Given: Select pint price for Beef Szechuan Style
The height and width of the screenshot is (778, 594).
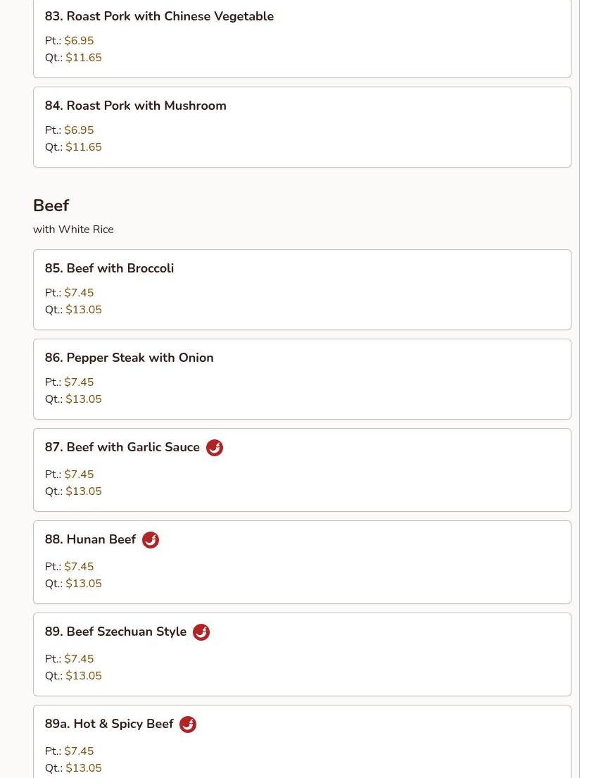Looking at the screenshot, I should pyautogui.click(x=78, y=659).
